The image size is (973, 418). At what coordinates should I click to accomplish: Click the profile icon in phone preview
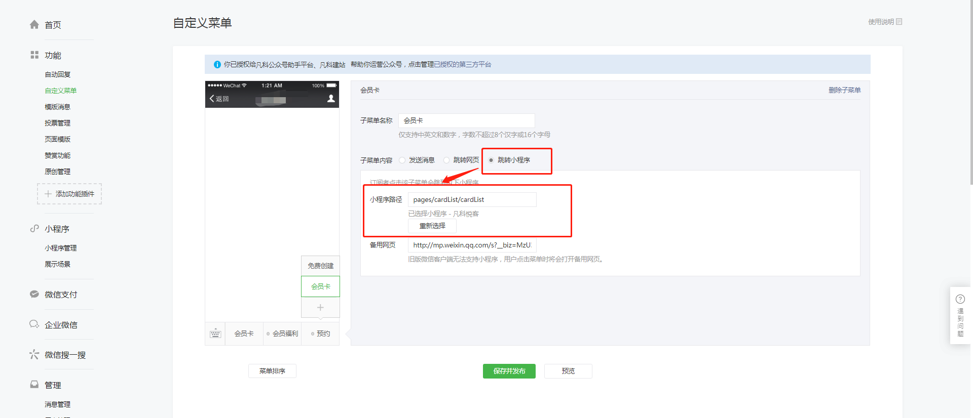coord(331,99)
